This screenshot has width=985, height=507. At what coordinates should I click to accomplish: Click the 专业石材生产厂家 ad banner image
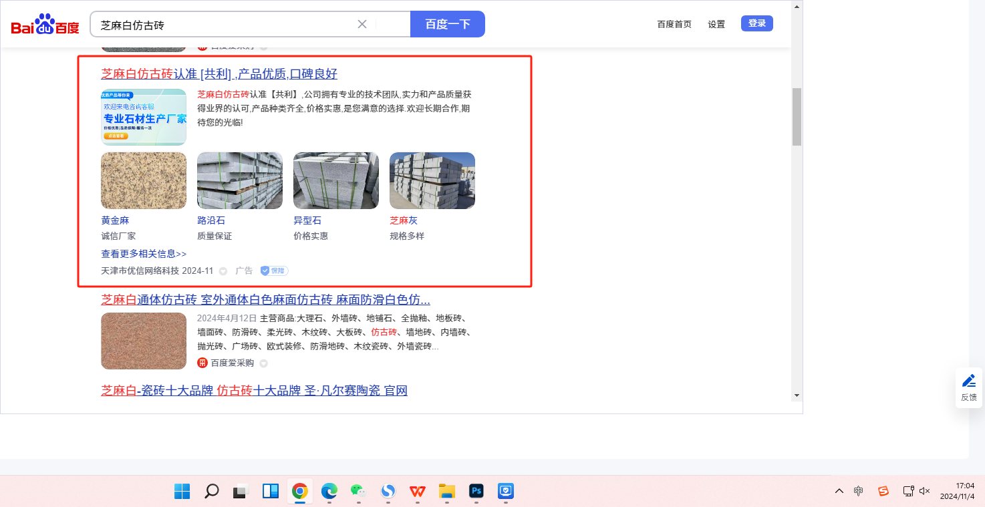(144, 117)
